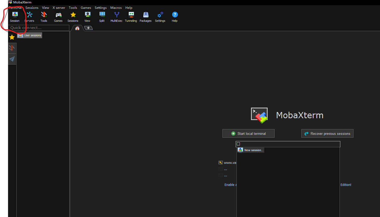Open the Home tab house icon
Viewport: 380px width, 217px height.
click(x=77, y=28)
